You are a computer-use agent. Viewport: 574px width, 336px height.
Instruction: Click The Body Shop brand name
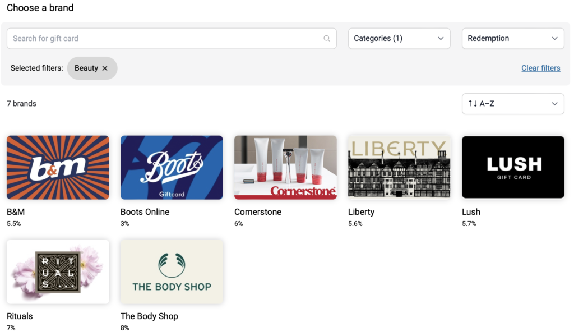pyautogui.click(x=149, y=316)
